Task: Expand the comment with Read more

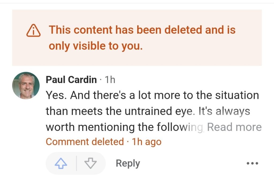Action: click(234, 127)
